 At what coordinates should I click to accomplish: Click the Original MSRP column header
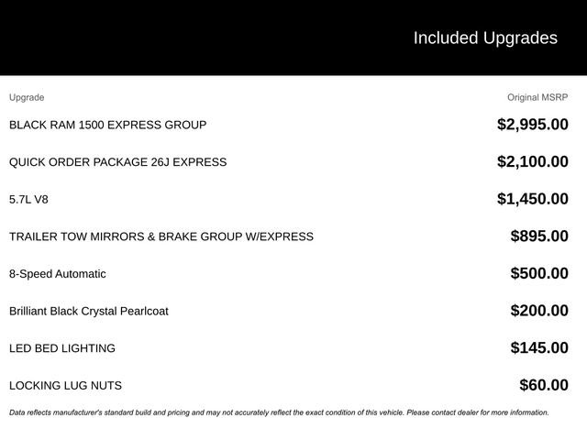click(537, 97)
